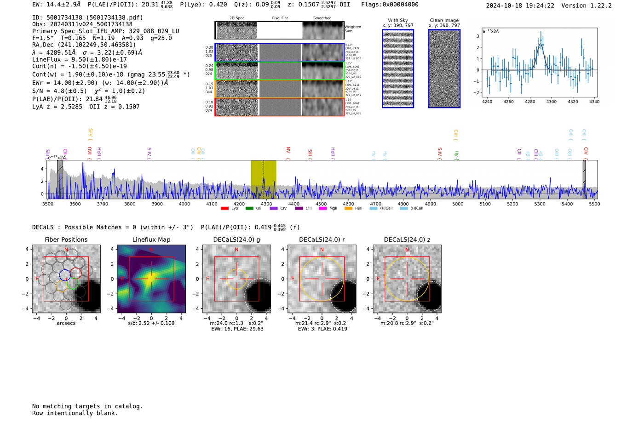This screenshot has height=438, width=644.
Task: Open the Lineflux Map image
Action: (151, 279)
